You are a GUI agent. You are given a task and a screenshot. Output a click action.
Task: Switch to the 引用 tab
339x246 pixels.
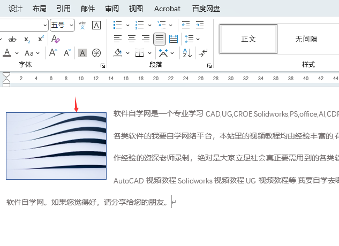pos(64,9)
